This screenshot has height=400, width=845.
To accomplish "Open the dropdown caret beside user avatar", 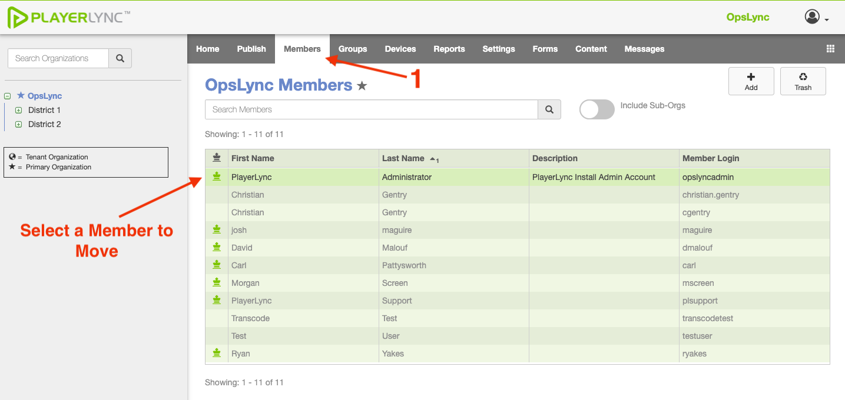I will [827, 19].
